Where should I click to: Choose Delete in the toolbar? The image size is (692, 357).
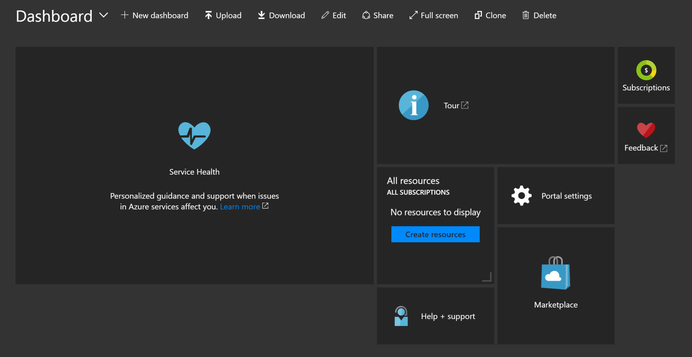(545, 16)
